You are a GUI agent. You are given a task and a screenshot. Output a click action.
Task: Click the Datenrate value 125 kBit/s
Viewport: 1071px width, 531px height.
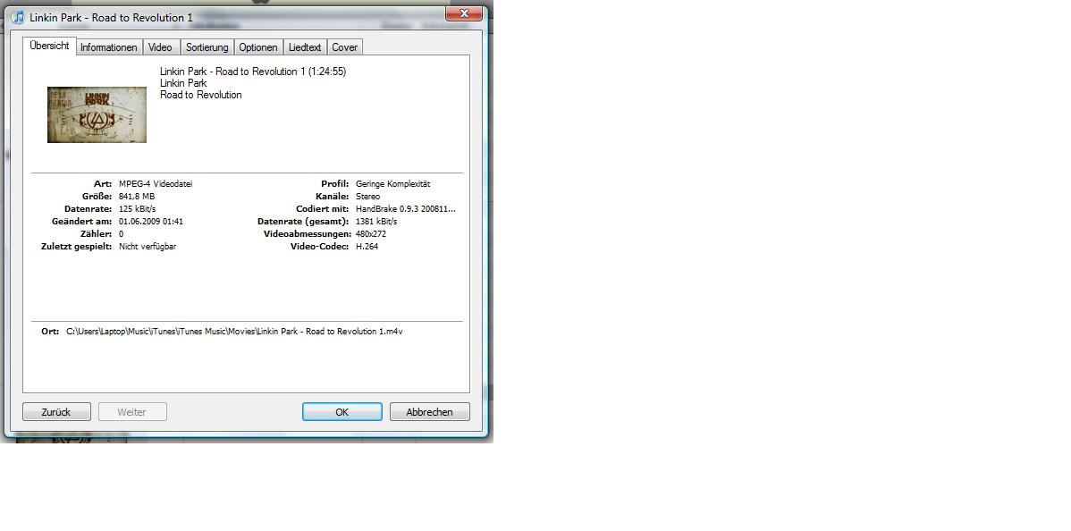pos(138,208)
